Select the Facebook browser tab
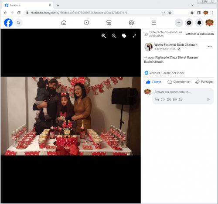 27,5
